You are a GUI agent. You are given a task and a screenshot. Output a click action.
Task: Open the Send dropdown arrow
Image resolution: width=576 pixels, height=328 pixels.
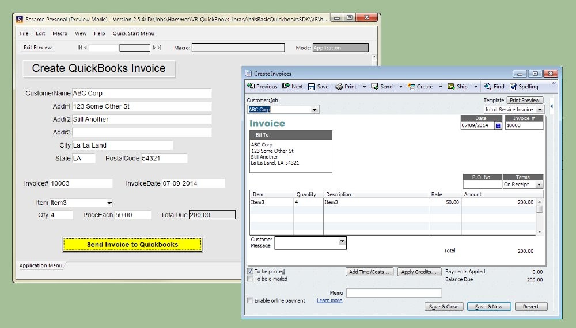[x=401, y=87]
